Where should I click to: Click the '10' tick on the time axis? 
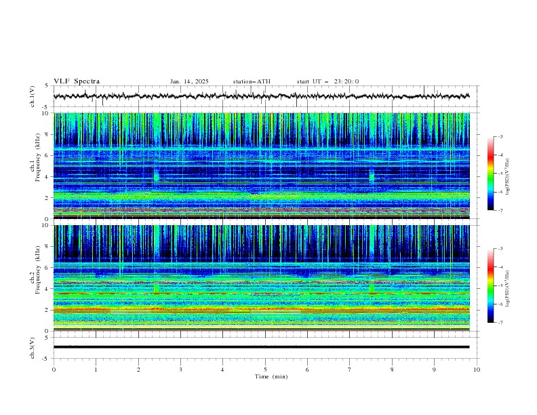point(477,370)
